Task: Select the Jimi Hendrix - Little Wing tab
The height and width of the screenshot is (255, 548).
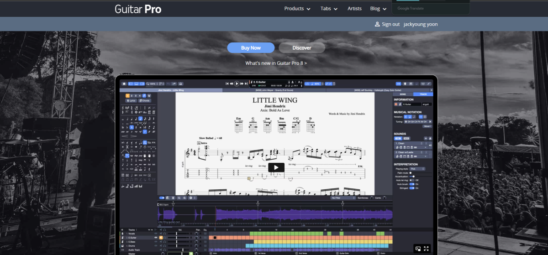Action: click(171, 90)
